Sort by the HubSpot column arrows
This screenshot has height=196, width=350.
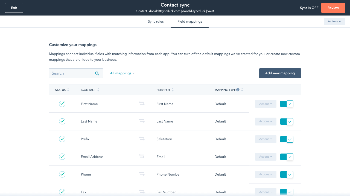(173, 90)
